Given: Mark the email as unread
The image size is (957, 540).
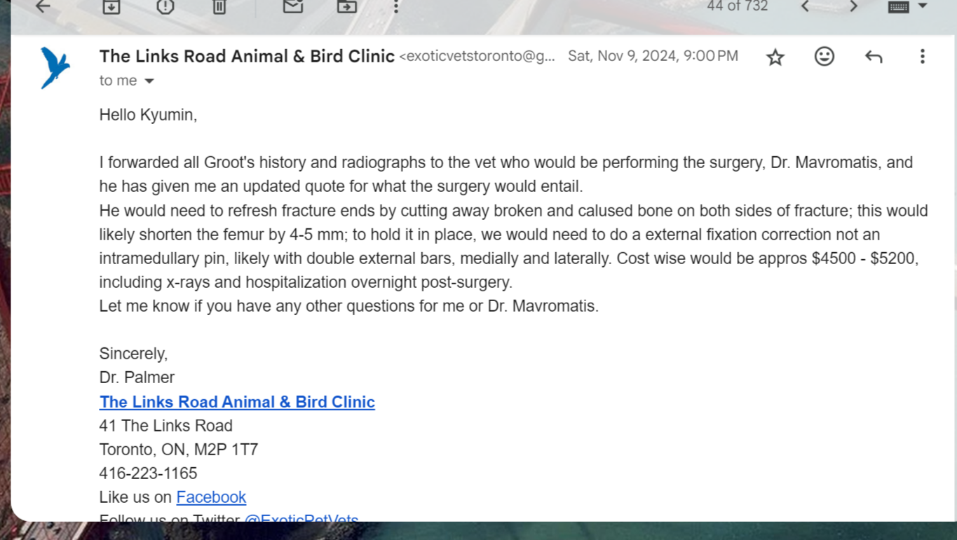Looking at the screenshot, I should pos(293,7).
